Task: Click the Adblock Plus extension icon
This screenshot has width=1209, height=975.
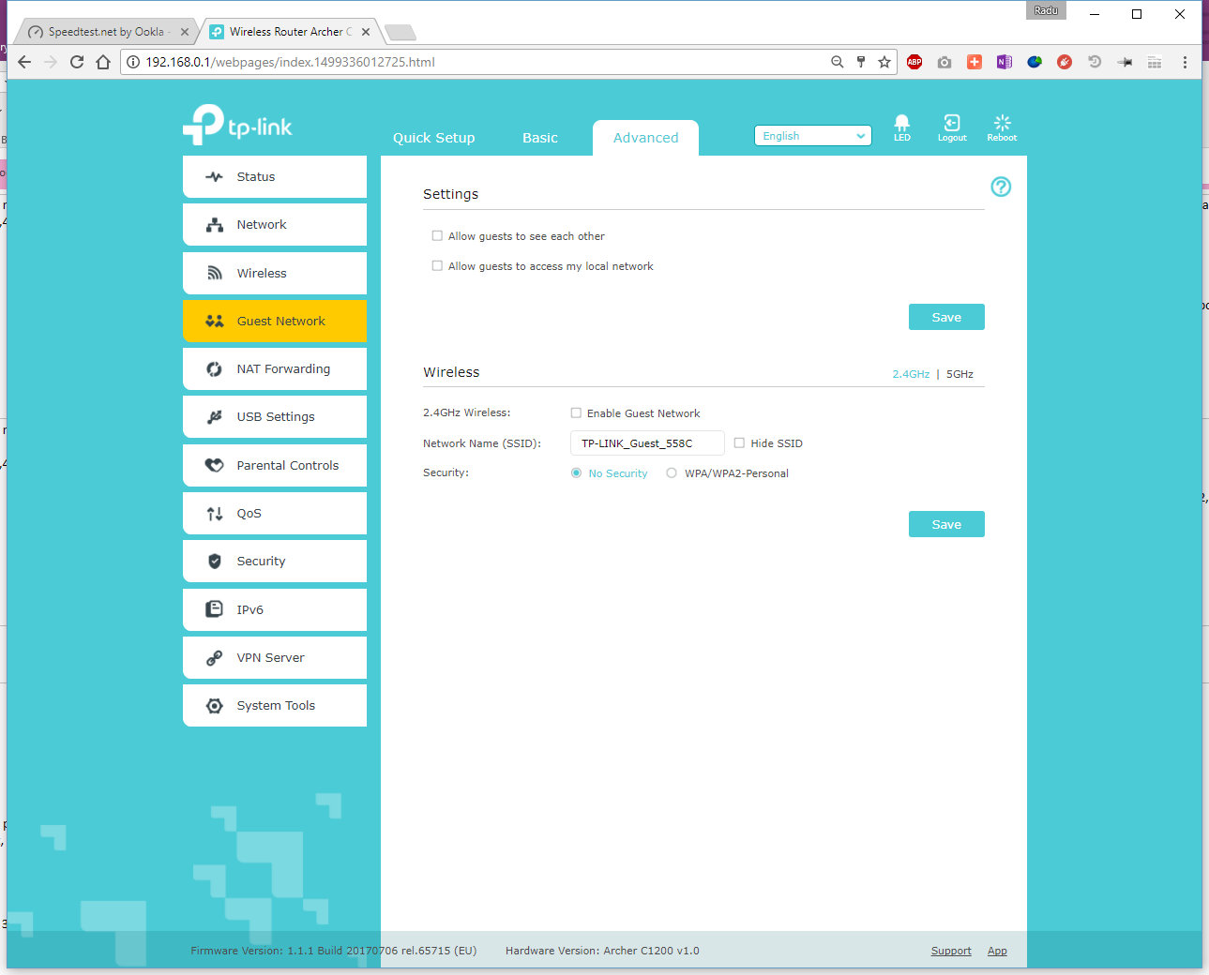Action: coord(914,62)
